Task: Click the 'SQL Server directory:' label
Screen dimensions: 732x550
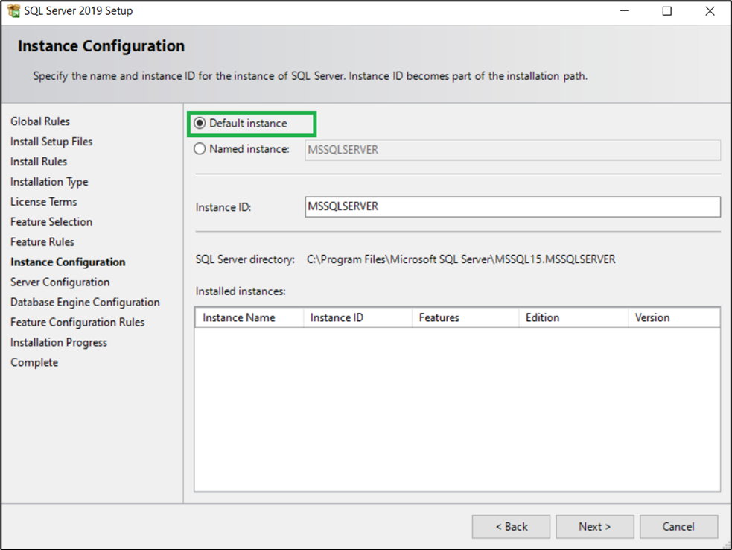Action: 245,259
